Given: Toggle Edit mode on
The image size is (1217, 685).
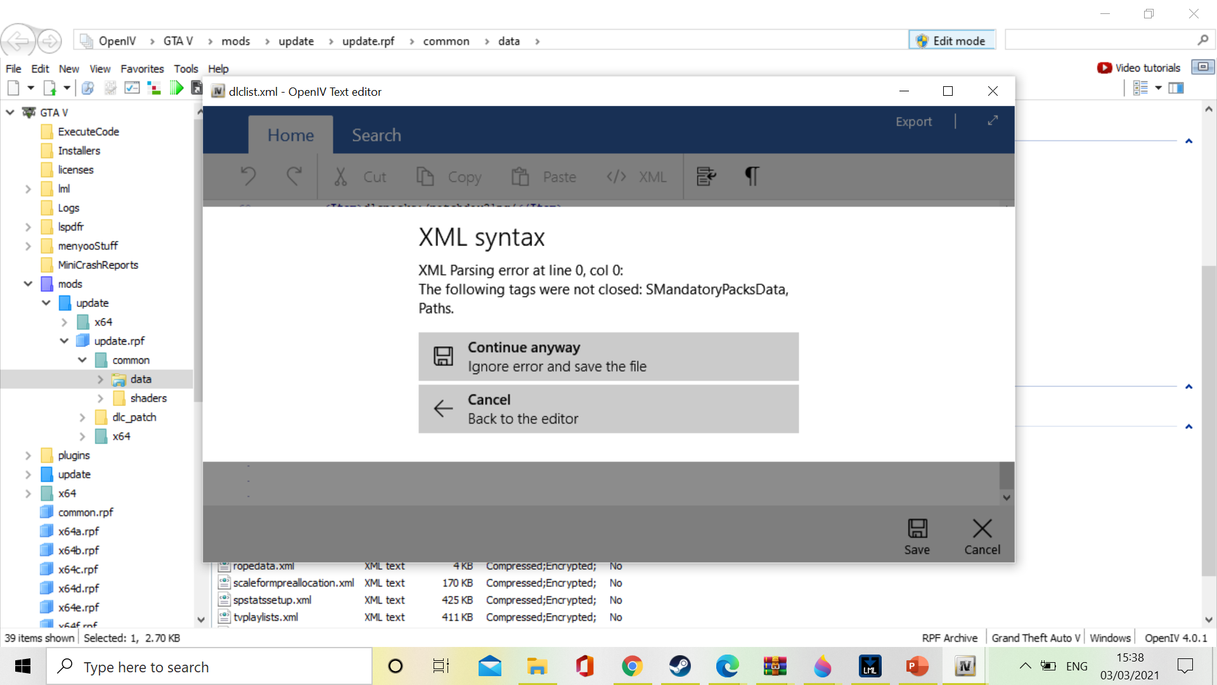Looking at the screenshot, I should pyautogui.click(x=951, y=41).
